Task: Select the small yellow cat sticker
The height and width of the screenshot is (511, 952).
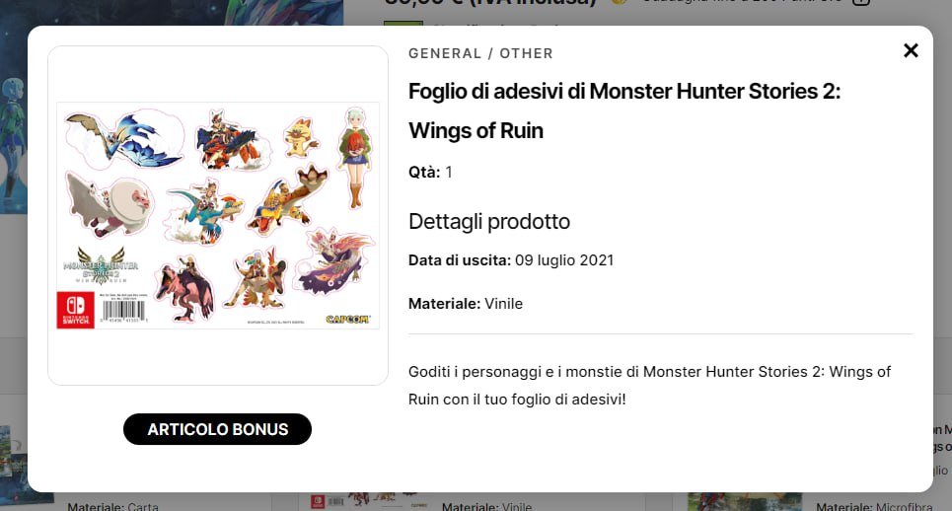Action: coord(300,137)
